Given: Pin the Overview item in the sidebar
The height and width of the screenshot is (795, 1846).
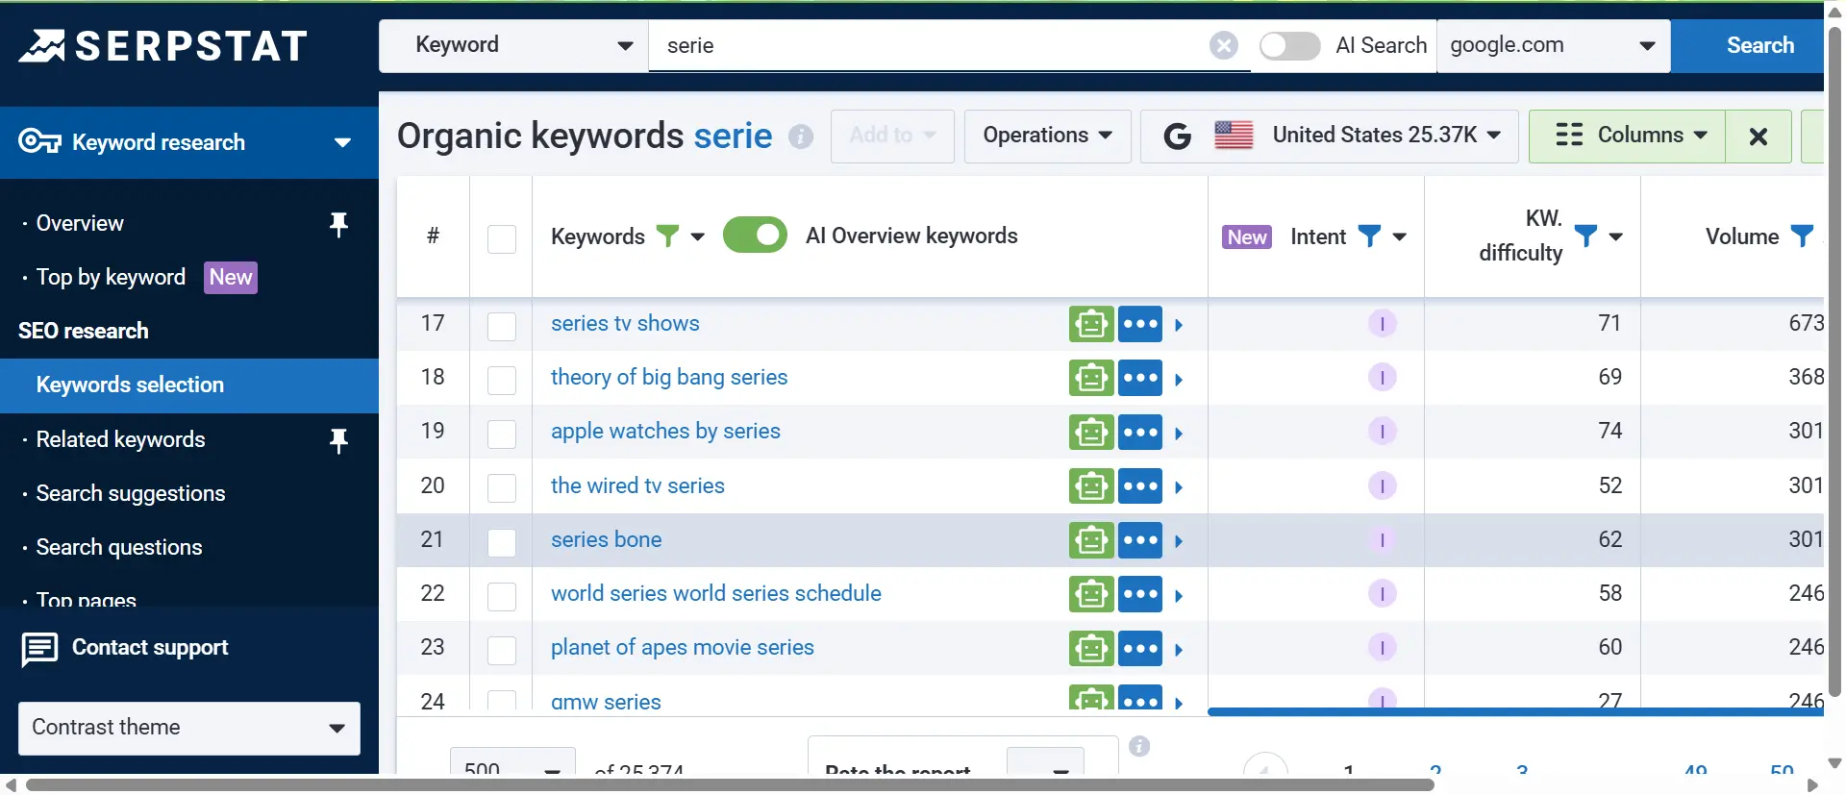Looking at the screenshot, I should [x=338, y=224].
